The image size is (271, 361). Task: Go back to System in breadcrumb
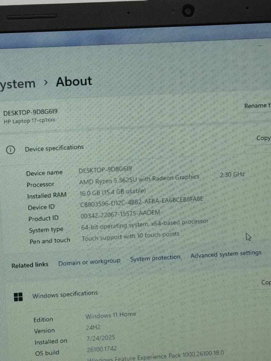pyautogui.click(x=18, y=84)
